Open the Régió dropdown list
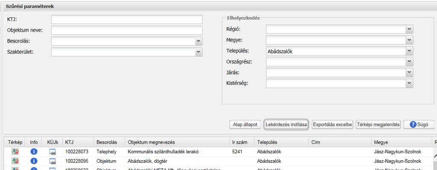This screenshot has width=437, height=170. coord(409,29)
